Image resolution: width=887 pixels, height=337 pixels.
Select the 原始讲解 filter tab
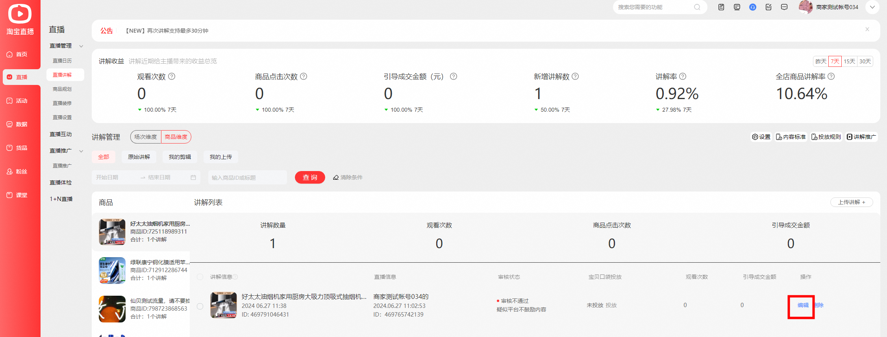pos(139,157)
